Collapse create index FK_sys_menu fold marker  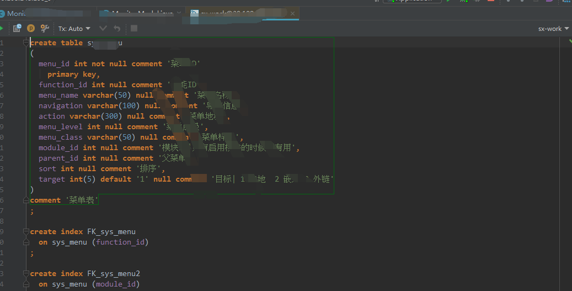pyautogui.click(x=26, y=231)
